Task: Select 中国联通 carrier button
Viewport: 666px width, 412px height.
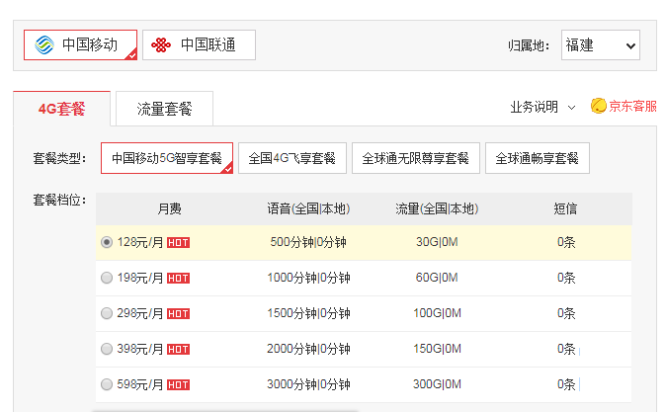Action: tap(199, 44)
